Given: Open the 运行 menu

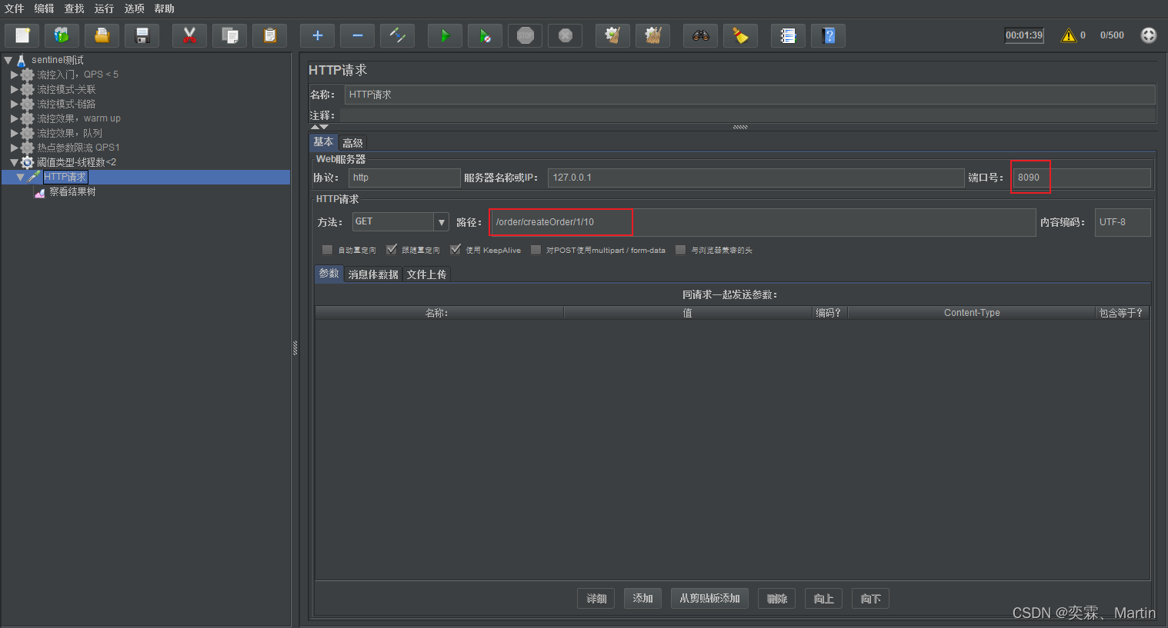Looking at the screenshot, I should pyautogui.click(x=104, y=8).
